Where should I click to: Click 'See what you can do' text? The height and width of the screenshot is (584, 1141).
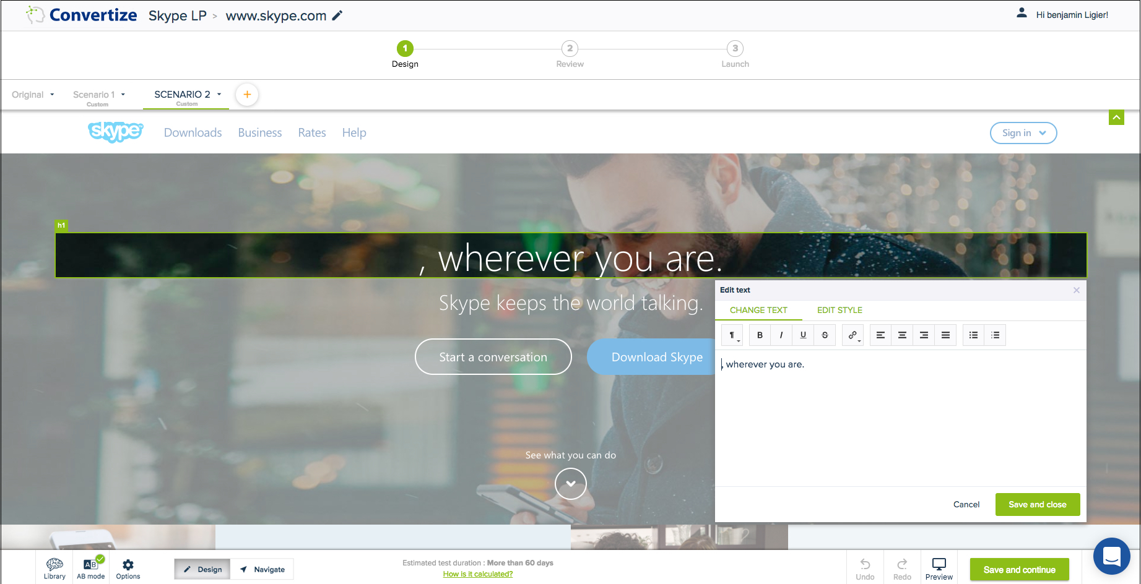[571, 455]
